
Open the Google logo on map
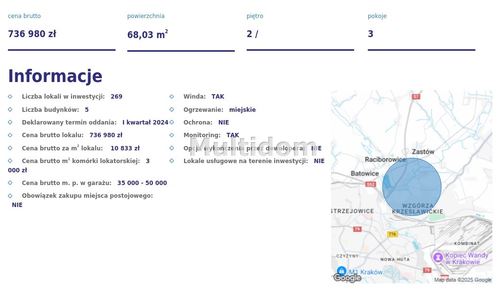347,278
